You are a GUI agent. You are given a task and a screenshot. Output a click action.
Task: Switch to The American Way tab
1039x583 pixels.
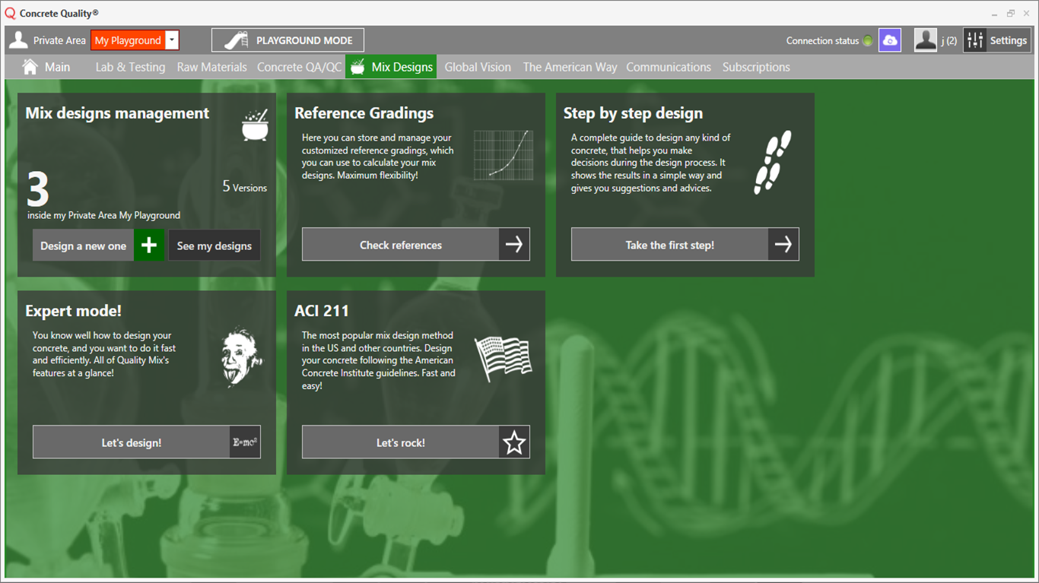click(x=570, y=67)
